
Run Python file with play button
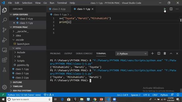(x=165, y=9)
